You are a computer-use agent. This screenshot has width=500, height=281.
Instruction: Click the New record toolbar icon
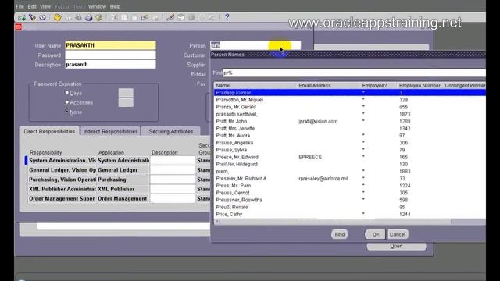point(22,17)
